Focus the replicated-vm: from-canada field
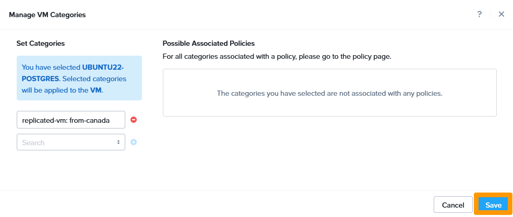This screenshot has height=217, width=513. coord(71,120)
